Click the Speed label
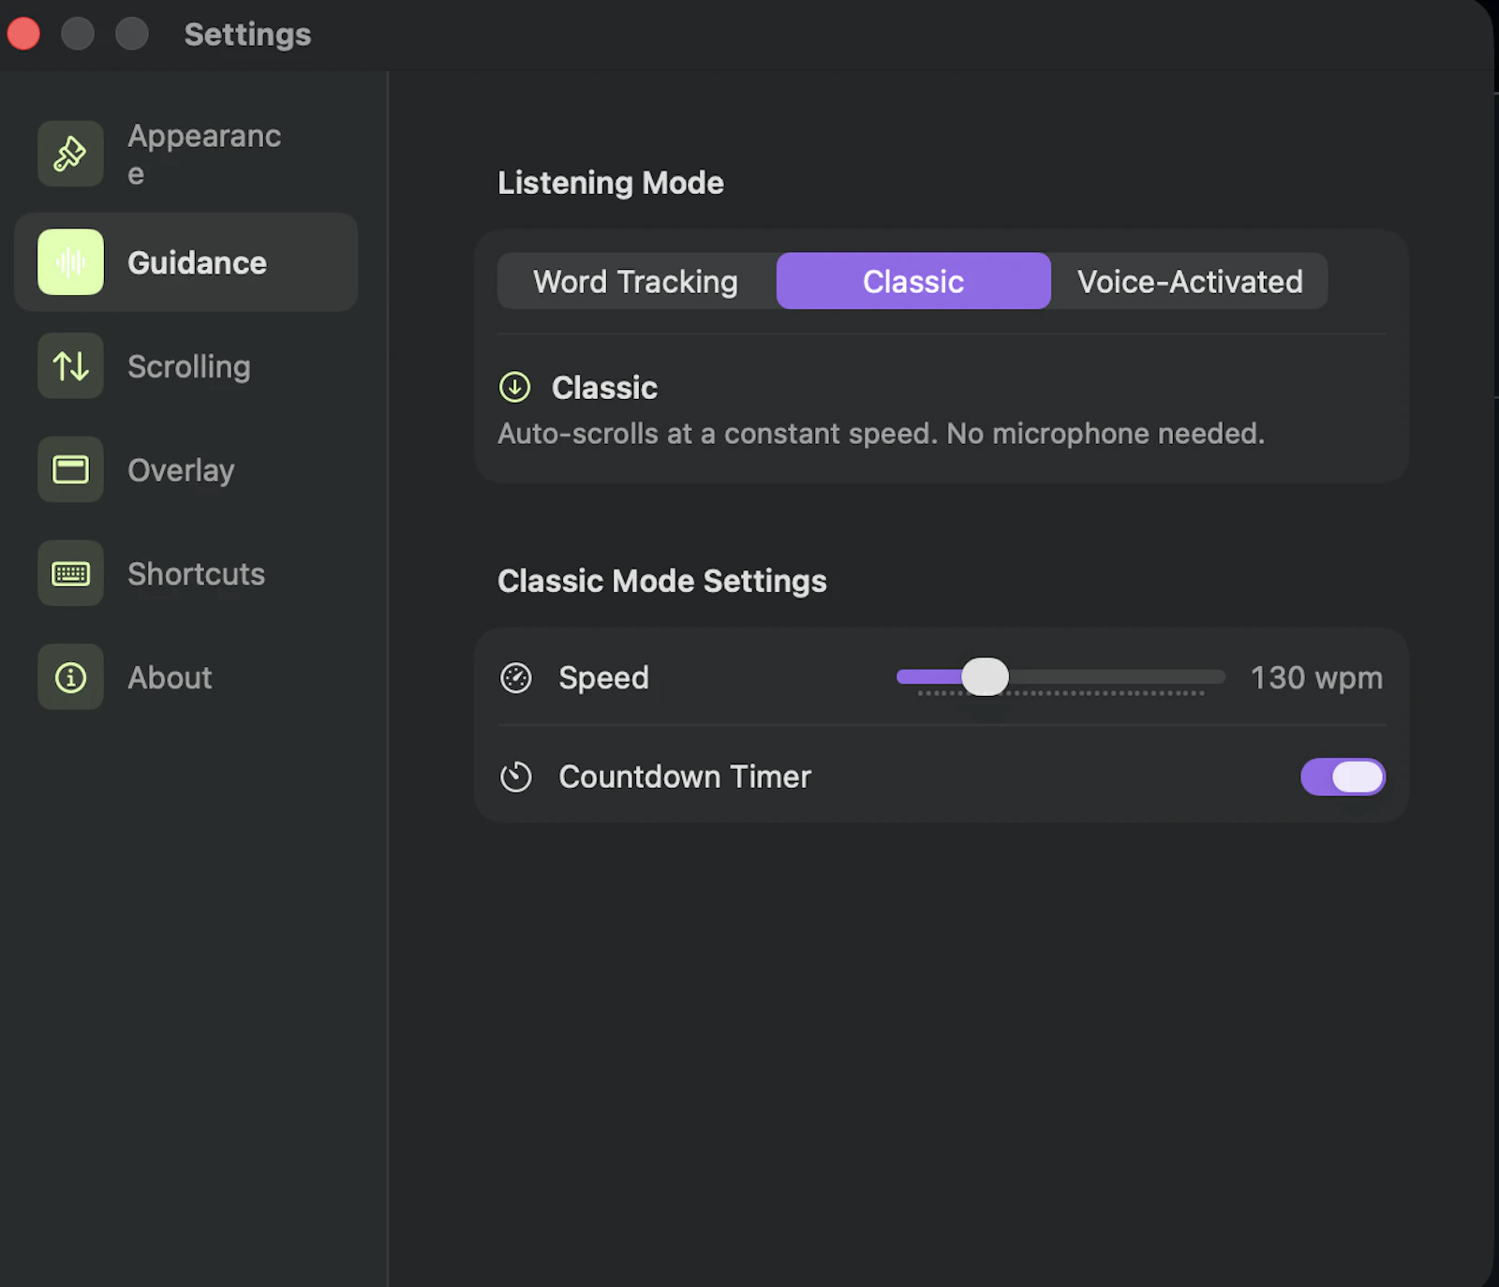This screenshot has width=1499, height=1287. (603, 677)
